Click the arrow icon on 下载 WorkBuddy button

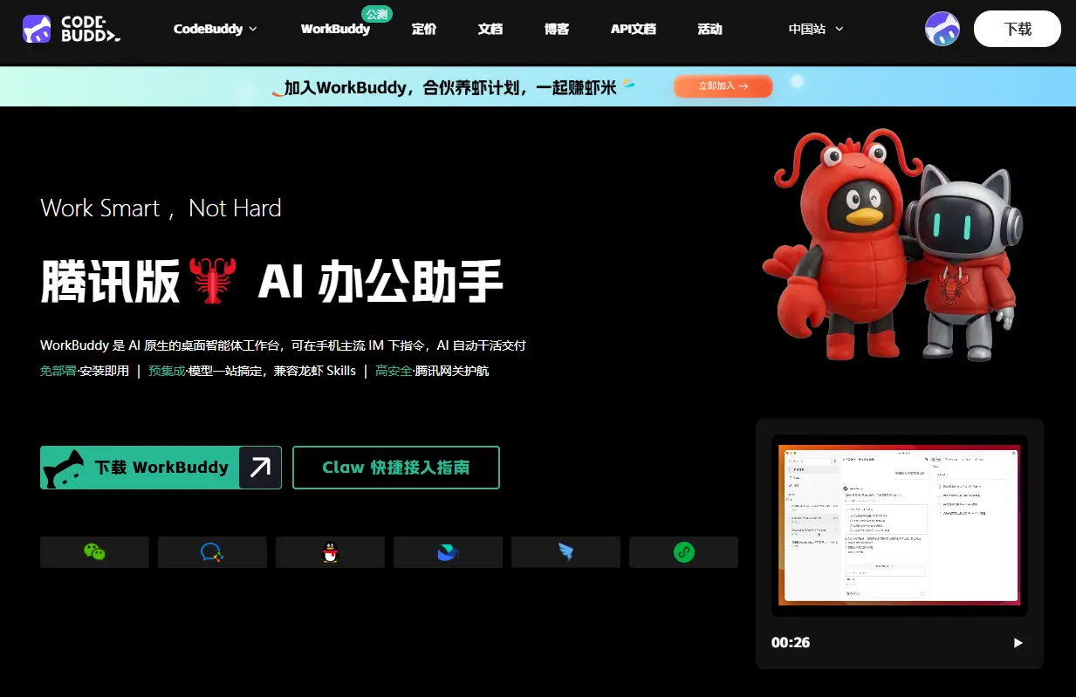point(259,468)
